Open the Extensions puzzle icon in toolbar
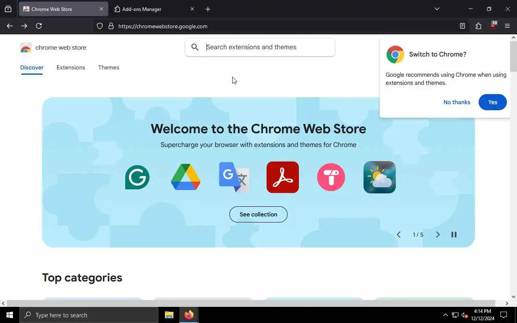Screen dimensions: 517x323 pos(479,26)
